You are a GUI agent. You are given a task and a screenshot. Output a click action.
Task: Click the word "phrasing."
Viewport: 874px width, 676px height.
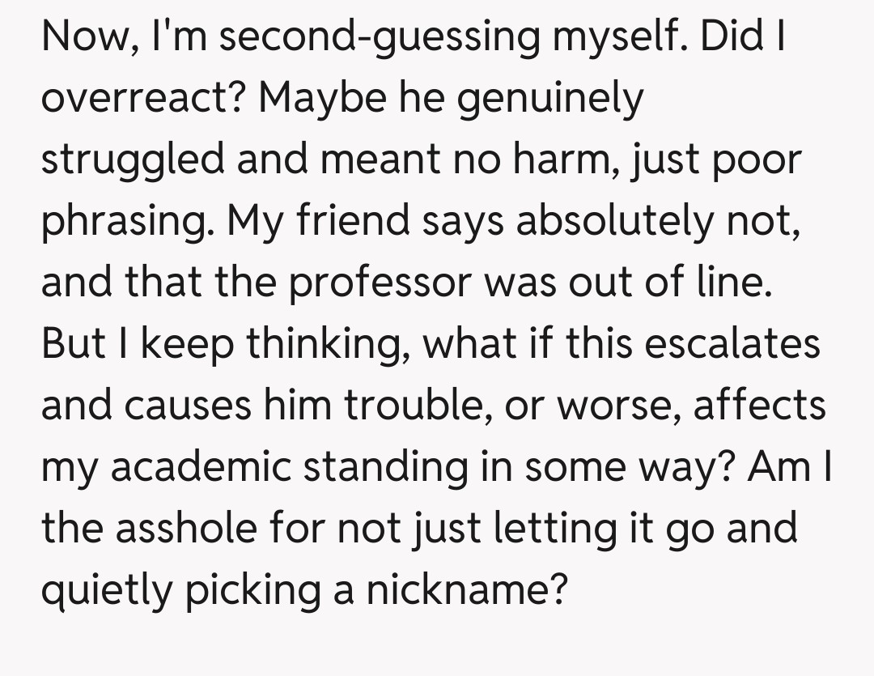click(x=128, y=220)
